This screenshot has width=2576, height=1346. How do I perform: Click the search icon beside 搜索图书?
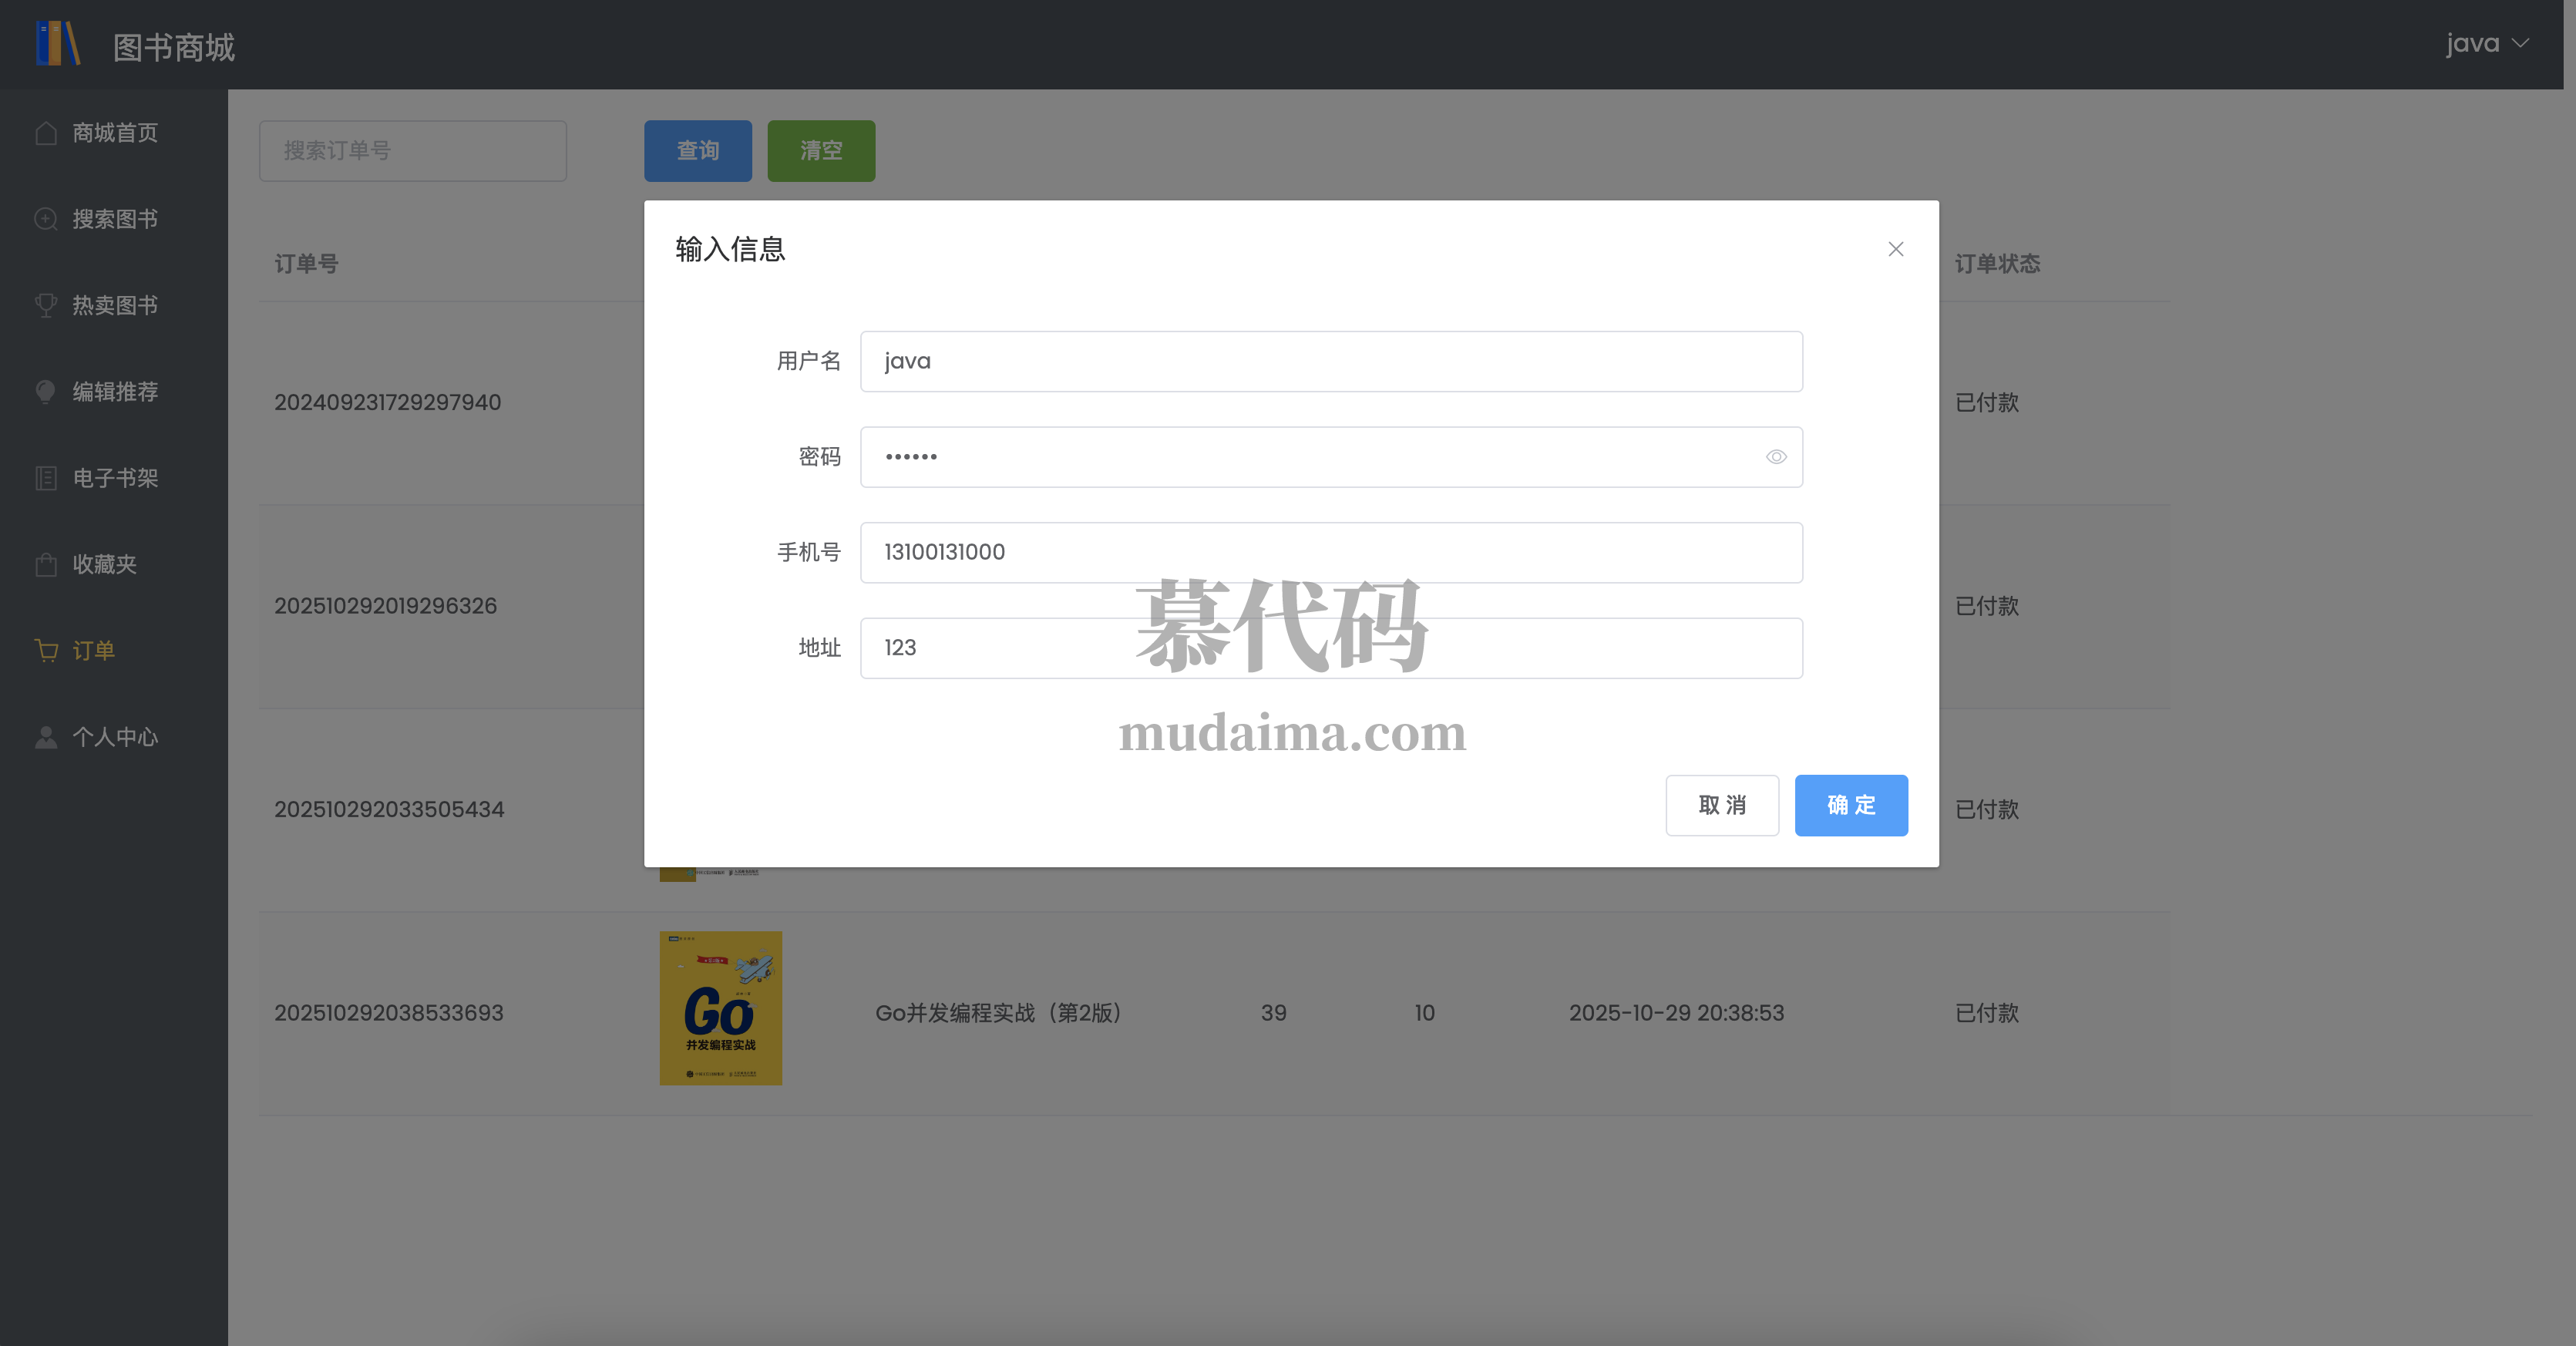click(x=46, y=219)
